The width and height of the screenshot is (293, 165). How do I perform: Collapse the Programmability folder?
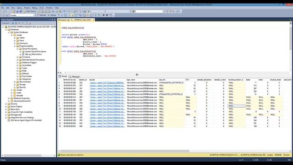click(x=15, y=46)
